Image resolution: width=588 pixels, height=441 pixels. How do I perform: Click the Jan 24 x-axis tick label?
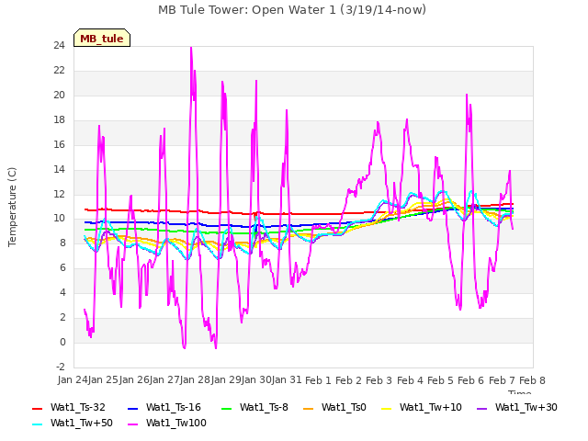73,380
